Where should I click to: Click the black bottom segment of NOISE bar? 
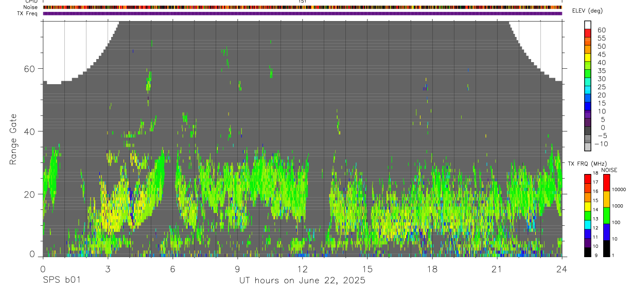pos(607,248)
